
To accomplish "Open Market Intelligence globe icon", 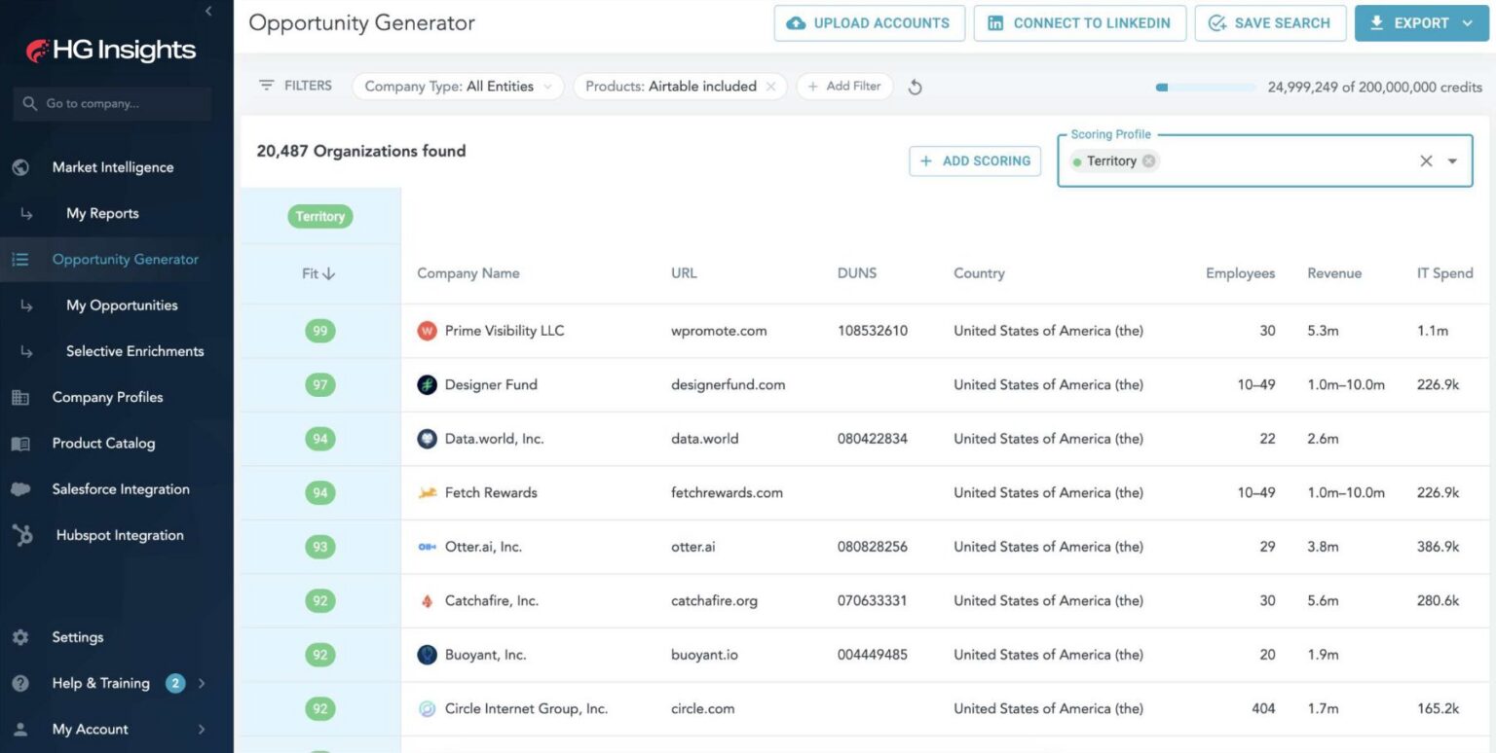I will point(20,167).
